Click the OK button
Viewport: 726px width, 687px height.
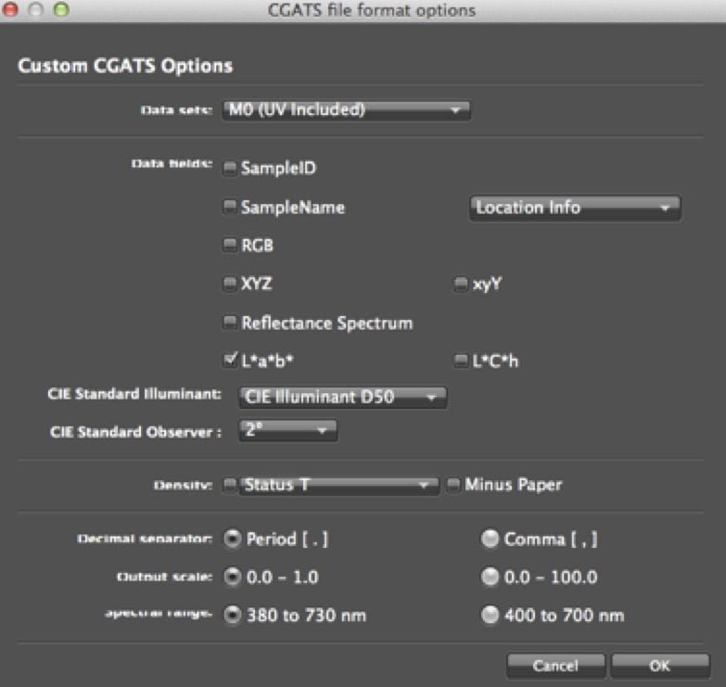660,666
